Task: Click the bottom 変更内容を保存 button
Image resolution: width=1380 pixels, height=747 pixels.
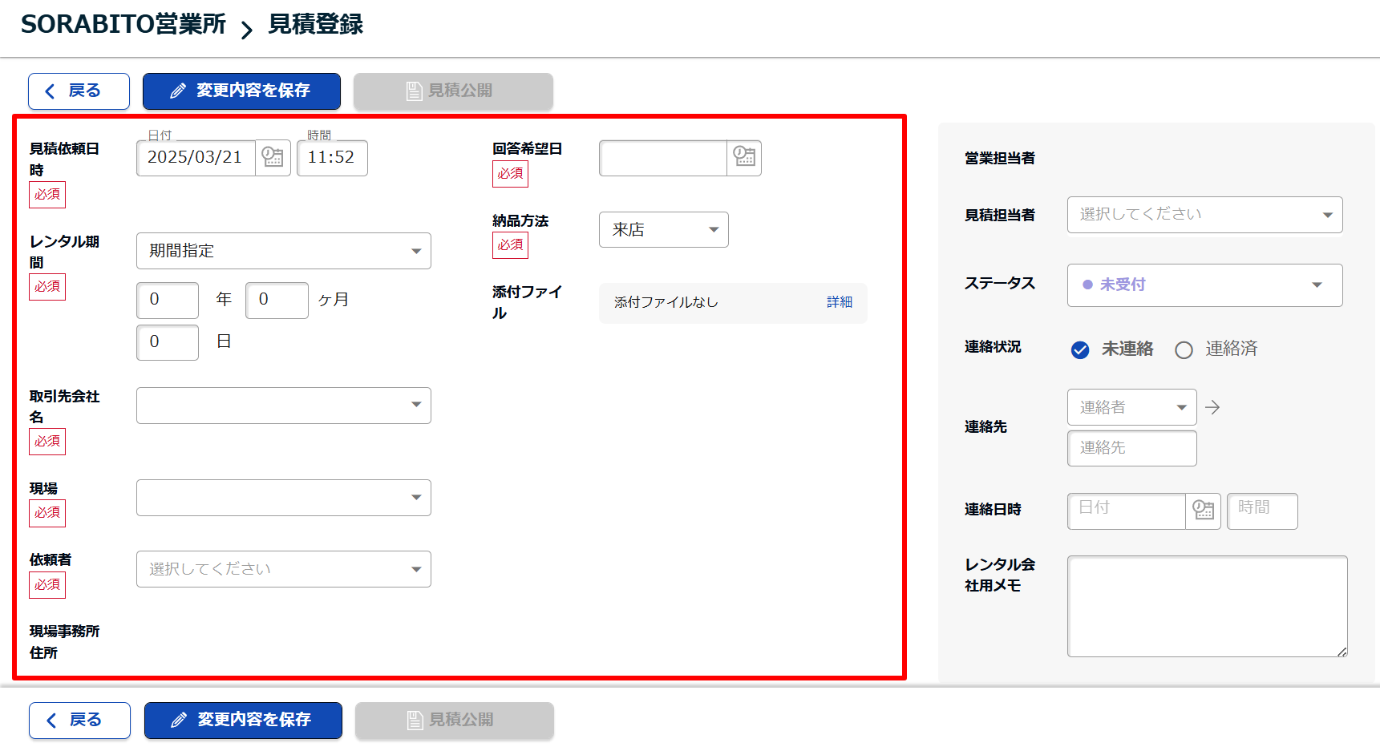Action: click(243, 720)
